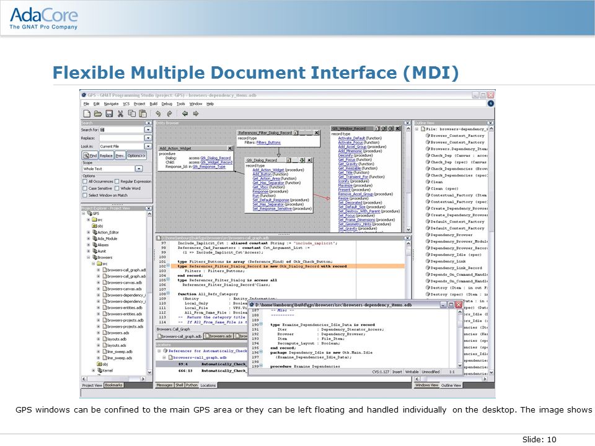
Task: Toggle the Regular Expression checkbox
Action: click(x=117, y=181)
